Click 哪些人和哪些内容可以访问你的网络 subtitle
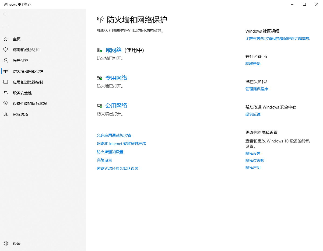 [130, 31]
